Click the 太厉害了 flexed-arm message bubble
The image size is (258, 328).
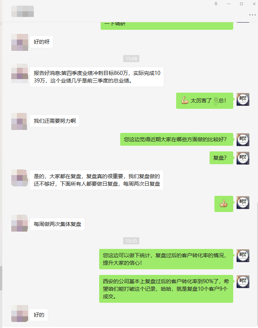(x=204, y=101)
